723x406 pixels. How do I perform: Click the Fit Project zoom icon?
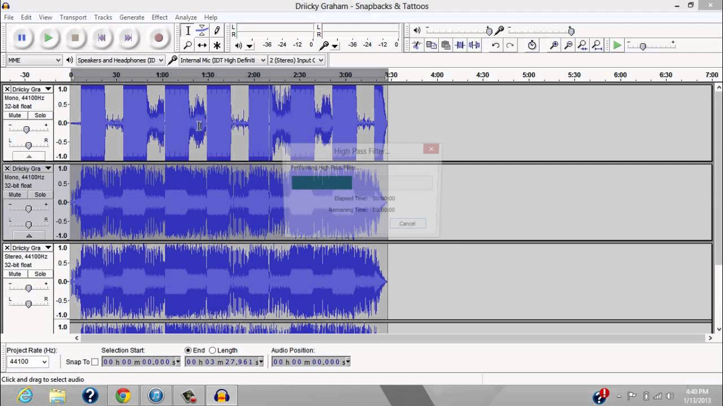[596, 45]
